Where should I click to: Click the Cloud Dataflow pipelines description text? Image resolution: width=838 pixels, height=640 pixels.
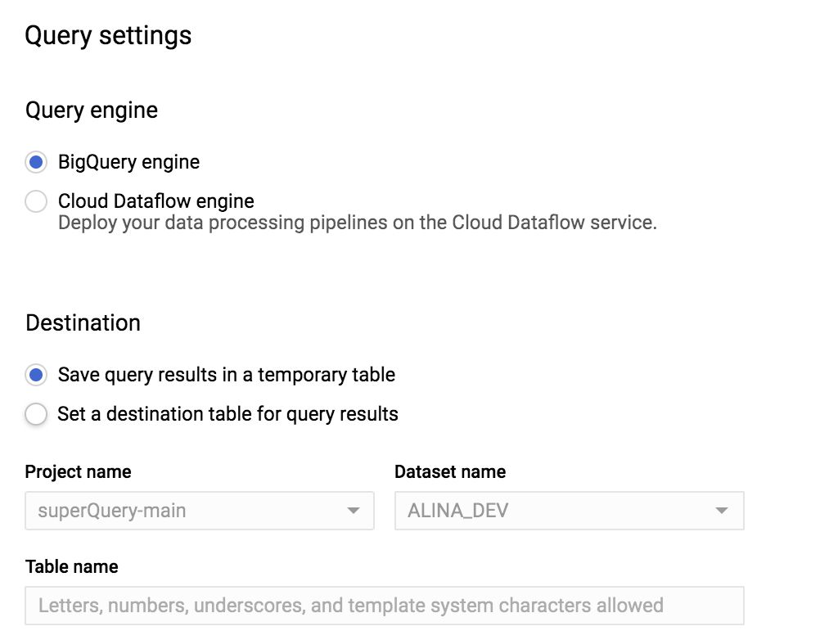(357, 223)
